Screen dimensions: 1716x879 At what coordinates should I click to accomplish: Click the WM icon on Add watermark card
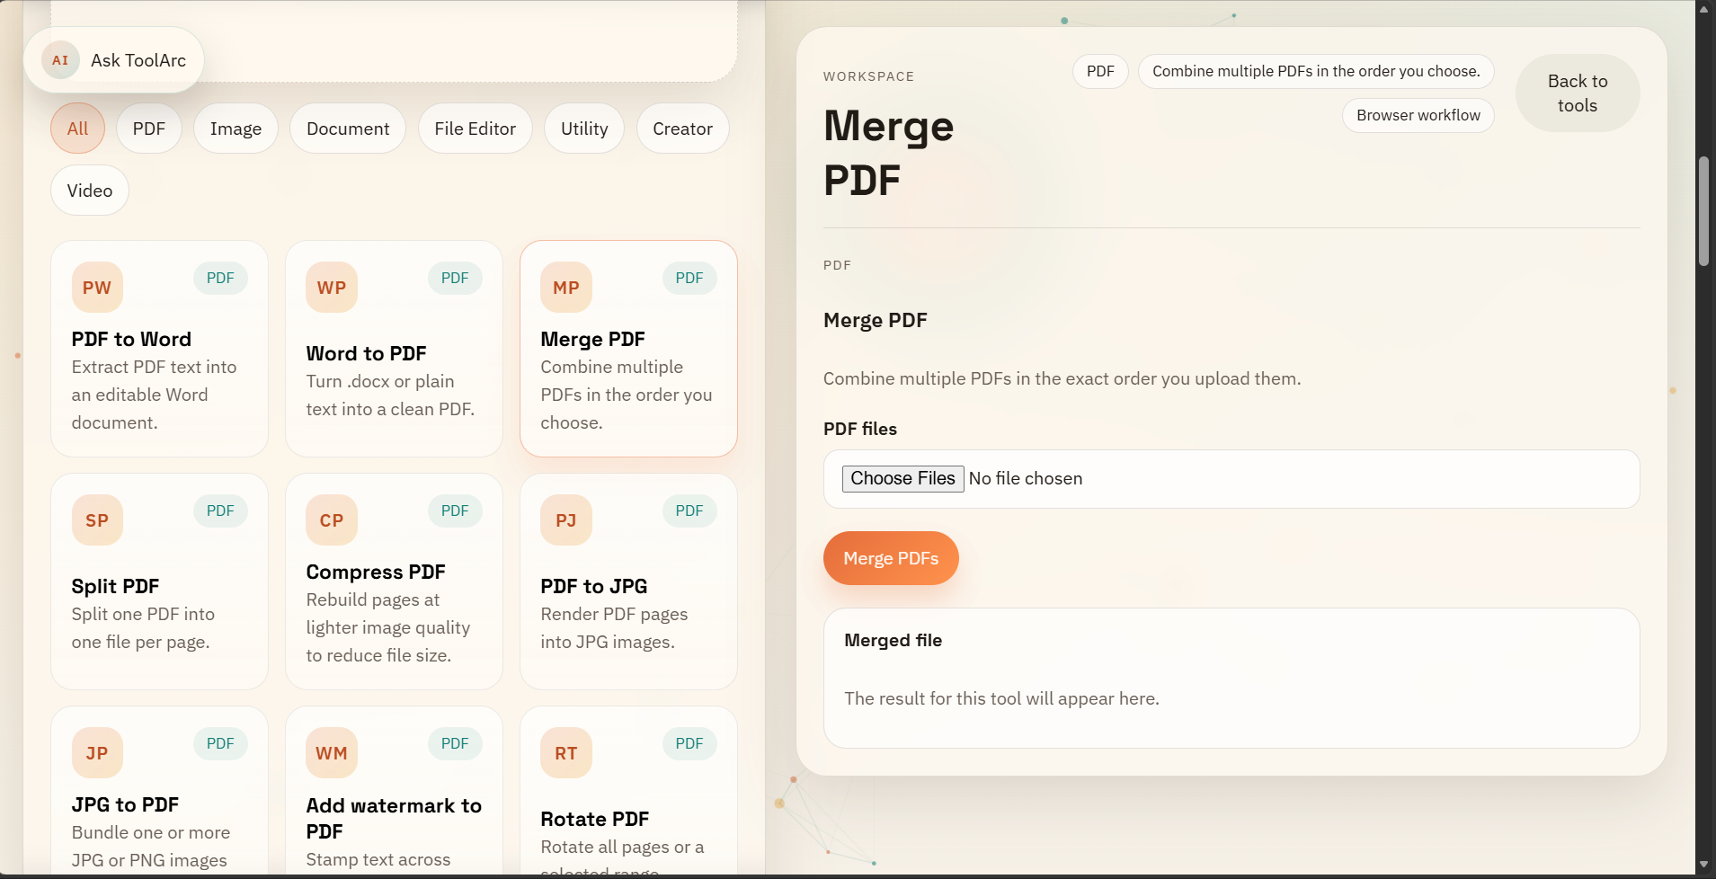332,753
